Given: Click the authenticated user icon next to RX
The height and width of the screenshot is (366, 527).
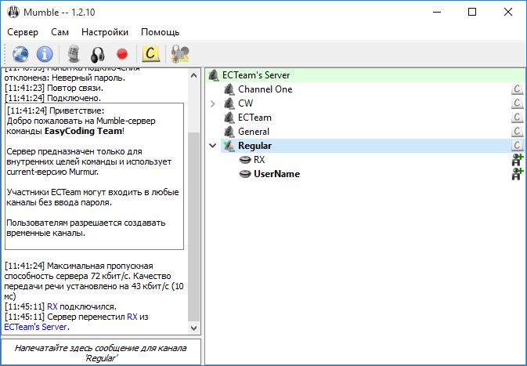Looking at the screenshot, I should [x=517, y=160].
